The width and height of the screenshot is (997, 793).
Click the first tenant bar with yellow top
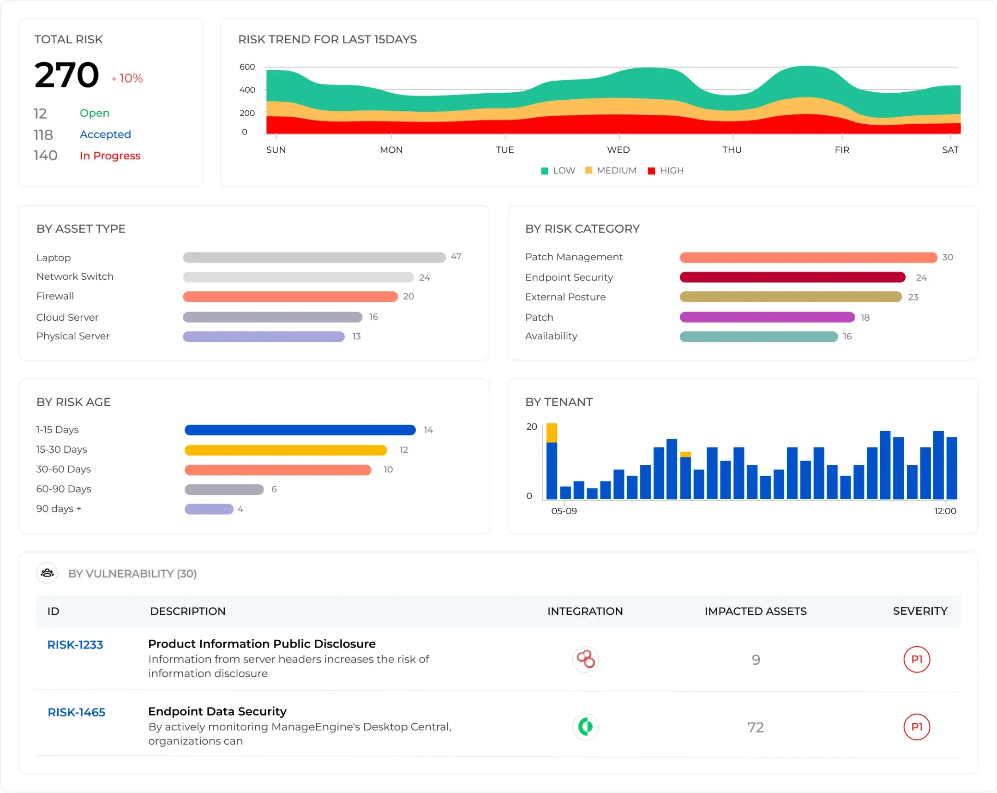[x=552, y=462]
